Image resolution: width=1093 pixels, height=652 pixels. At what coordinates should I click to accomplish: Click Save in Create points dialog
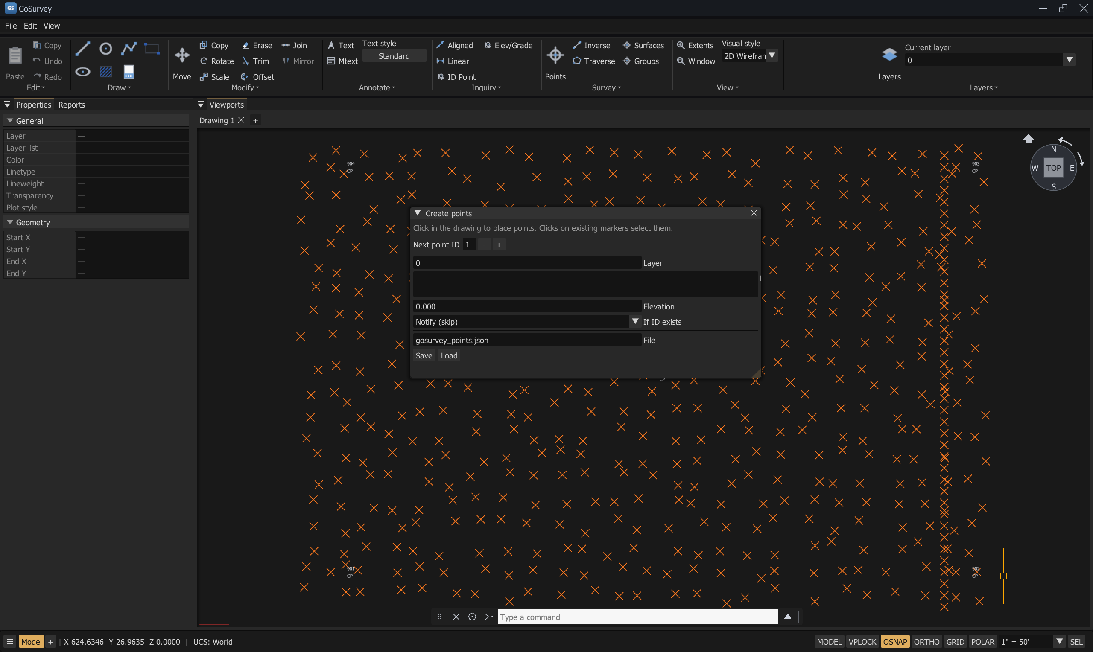(424, 355)
